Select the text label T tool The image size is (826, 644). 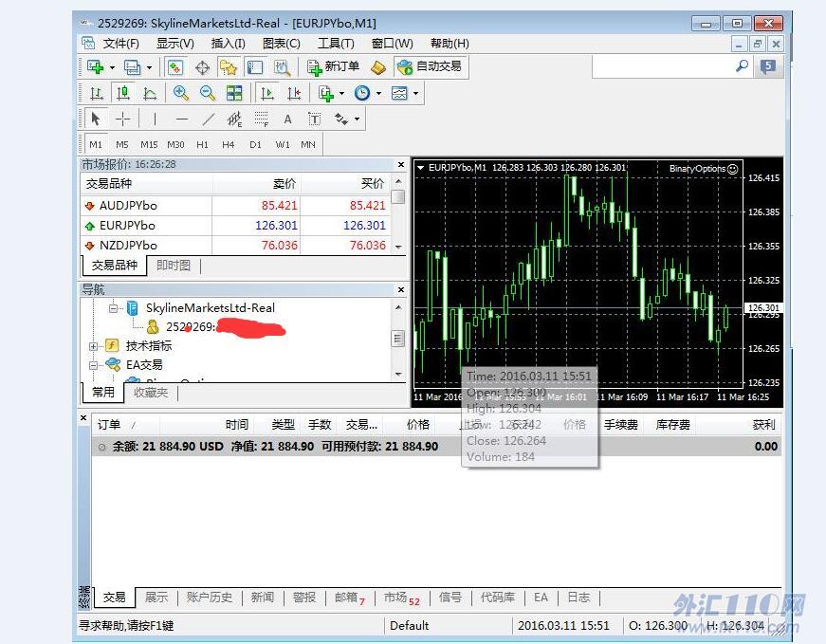[x=315, y=120]
